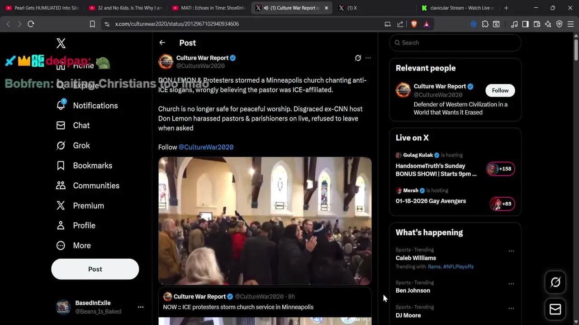
Task: Go back using the Post arrow
Action: pos(162,42)
